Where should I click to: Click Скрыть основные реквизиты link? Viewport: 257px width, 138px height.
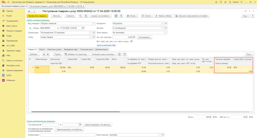38,20
